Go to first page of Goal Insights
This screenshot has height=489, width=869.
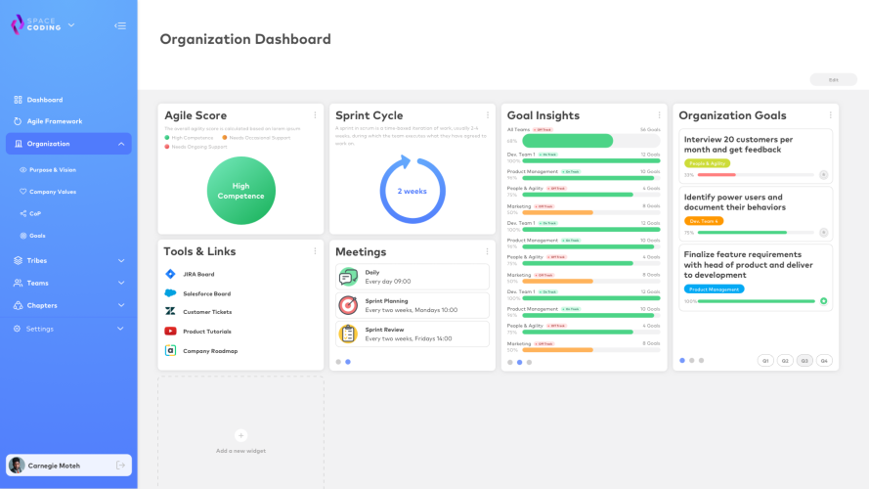pos(510,362)
